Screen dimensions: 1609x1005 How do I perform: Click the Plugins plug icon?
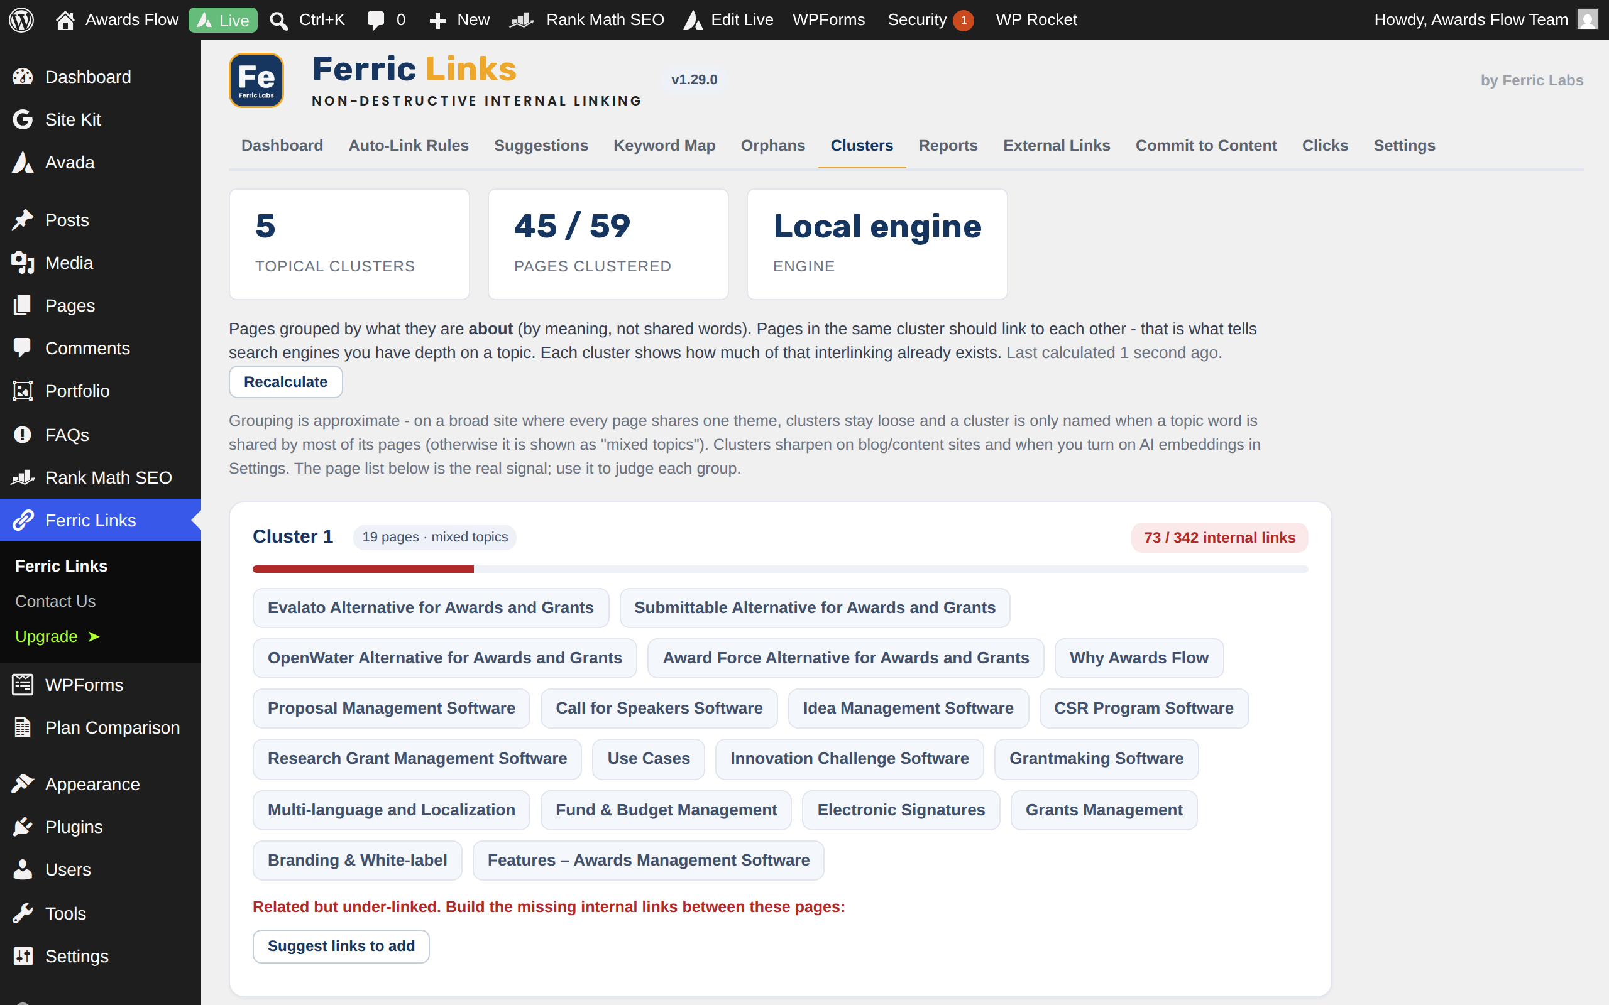point(23,827)
